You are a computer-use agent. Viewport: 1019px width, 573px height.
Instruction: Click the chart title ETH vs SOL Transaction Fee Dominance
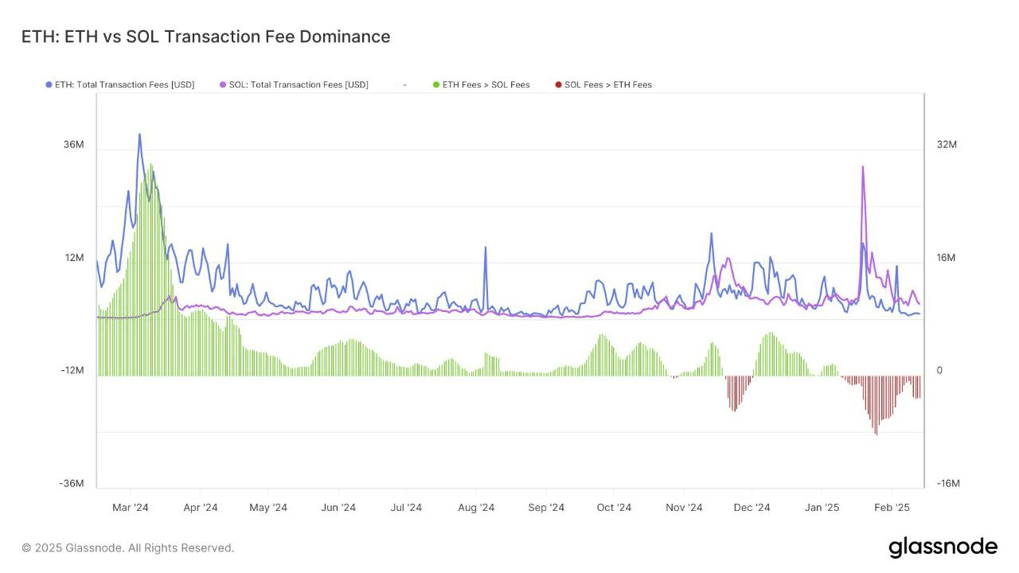click(x=205, y=37)
